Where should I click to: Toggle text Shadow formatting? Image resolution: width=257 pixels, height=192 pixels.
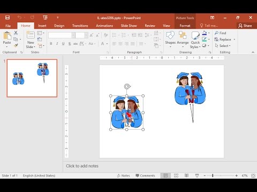tap(70, 44)
